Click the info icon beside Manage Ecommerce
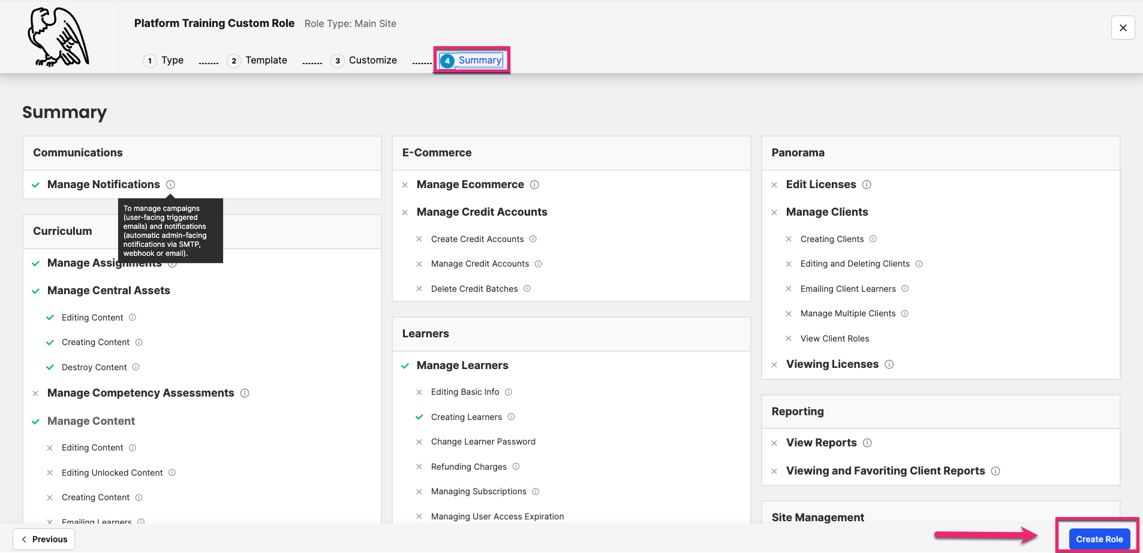1143x553 pixels. (x=534, y=185)
